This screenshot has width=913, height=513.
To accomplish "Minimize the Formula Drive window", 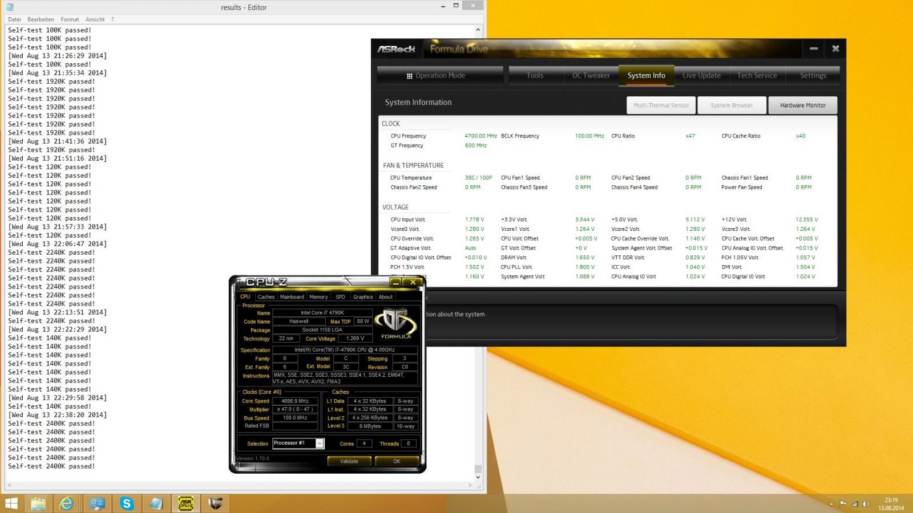I will [814, 48].
